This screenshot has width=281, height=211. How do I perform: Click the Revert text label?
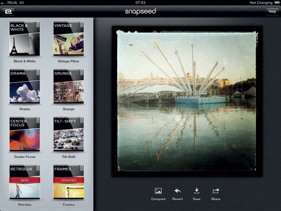[x=177, y=199]
